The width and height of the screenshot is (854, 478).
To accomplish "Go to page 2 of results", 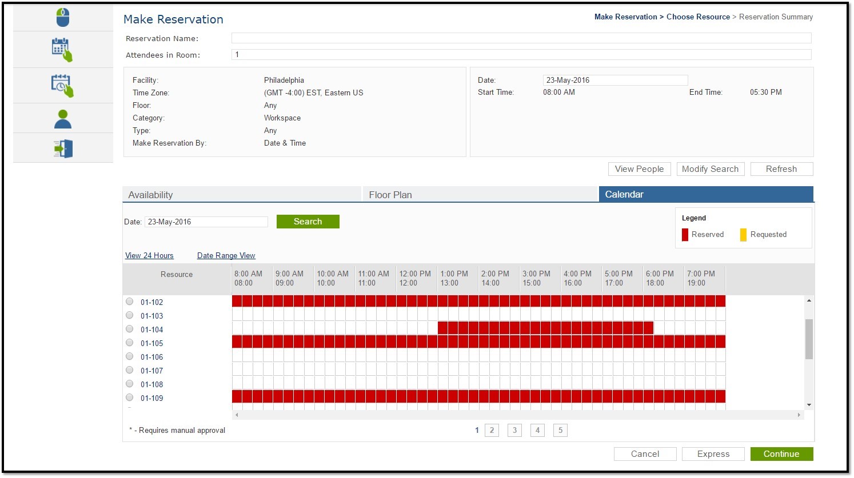I will [492, 431].
